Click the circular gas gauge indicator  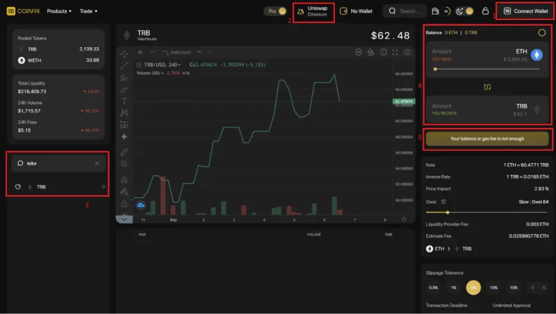pyautogui.click(x=447, y=11)
